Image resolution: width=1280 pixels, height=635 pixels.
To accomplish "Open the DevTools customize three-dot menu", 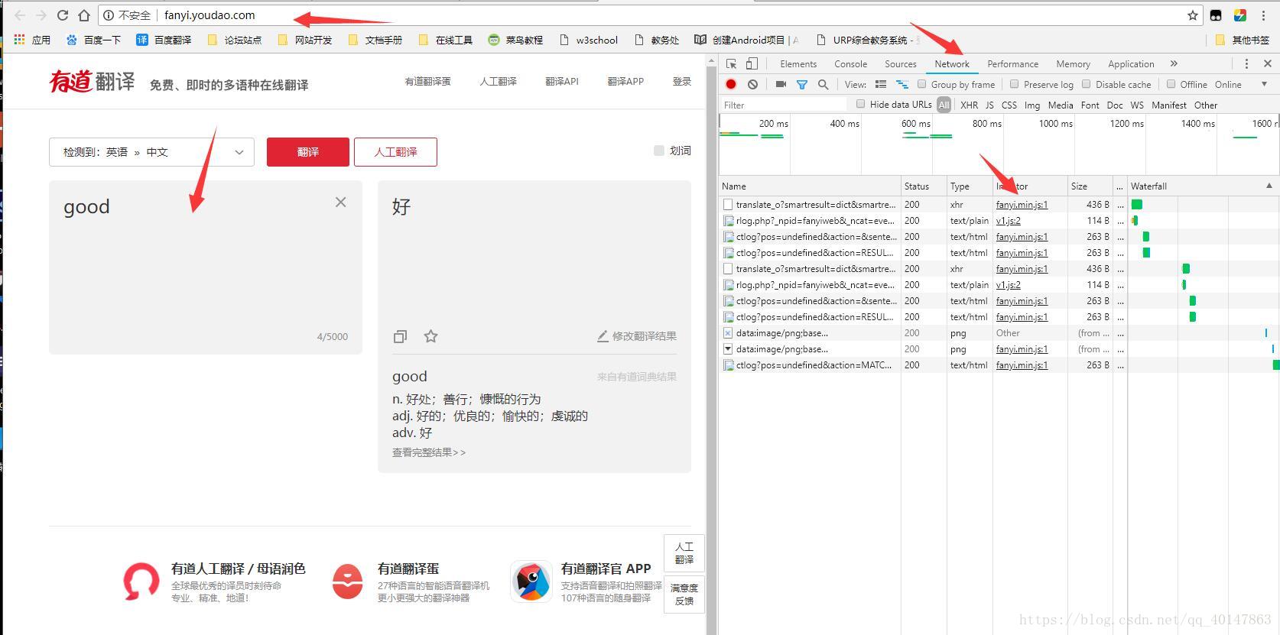I will coord(1246,64).
